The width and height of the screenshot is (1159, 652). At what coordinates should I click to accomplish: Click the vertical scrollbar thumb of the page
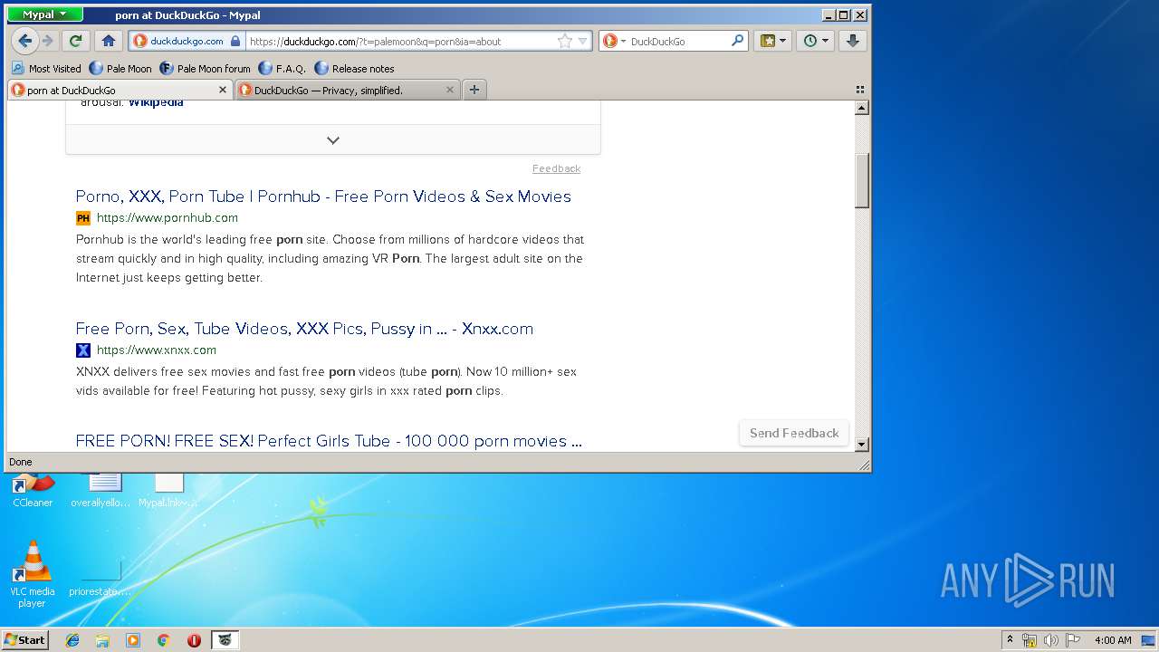[862, 180]
